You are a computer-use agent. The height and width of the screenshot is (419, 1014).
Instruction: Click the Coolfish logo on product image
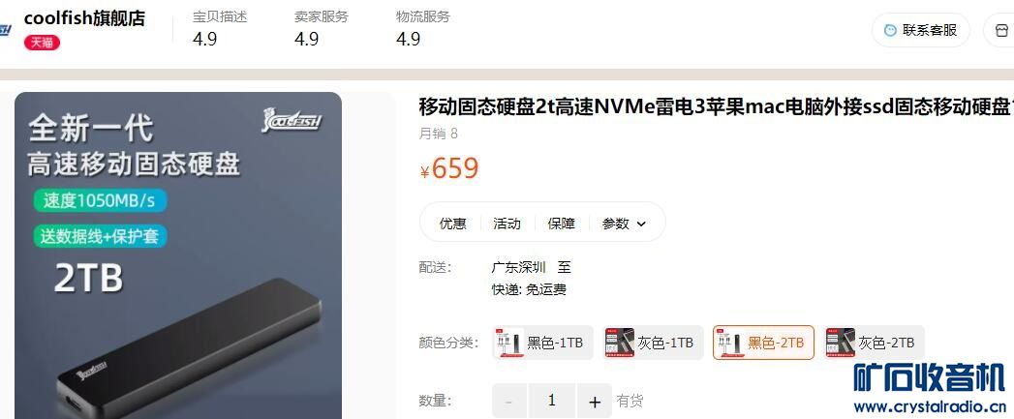292,120
